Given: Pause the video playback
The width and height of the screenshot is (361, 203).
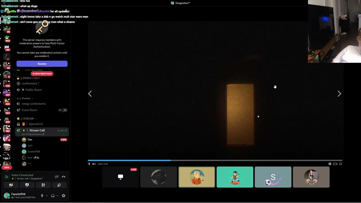Looking at the screenshot, I should click(89, 164).
